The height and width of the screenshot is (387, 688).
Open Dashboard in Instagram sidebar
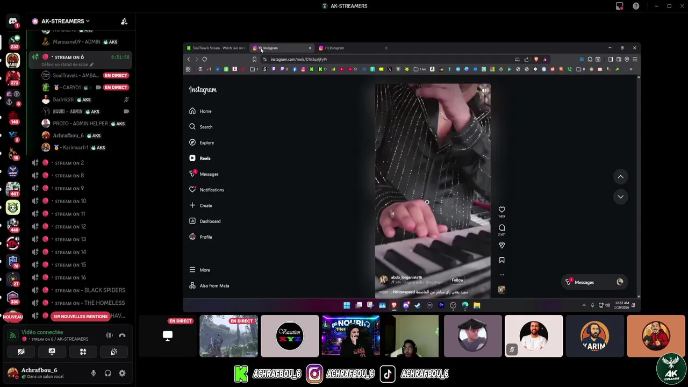(205, 221)
